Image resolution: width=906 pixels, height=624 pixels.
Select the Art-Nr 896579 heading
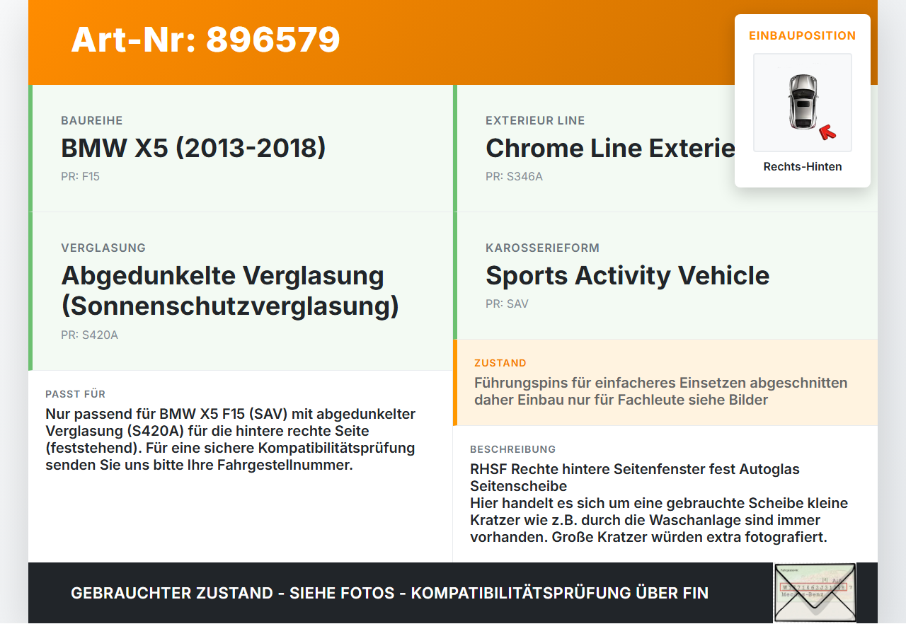click(x=206, y=40)
